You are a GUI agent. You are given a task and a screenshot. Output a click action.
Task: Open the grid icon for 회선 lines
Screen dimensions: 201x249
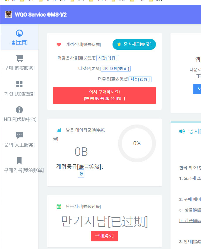coord(19,84)
